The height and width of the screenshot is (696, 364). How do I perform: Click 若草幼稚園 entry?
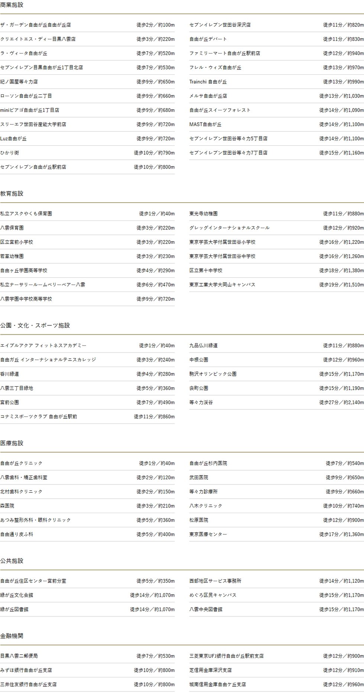pyautogui.click(x=87, y=256)
